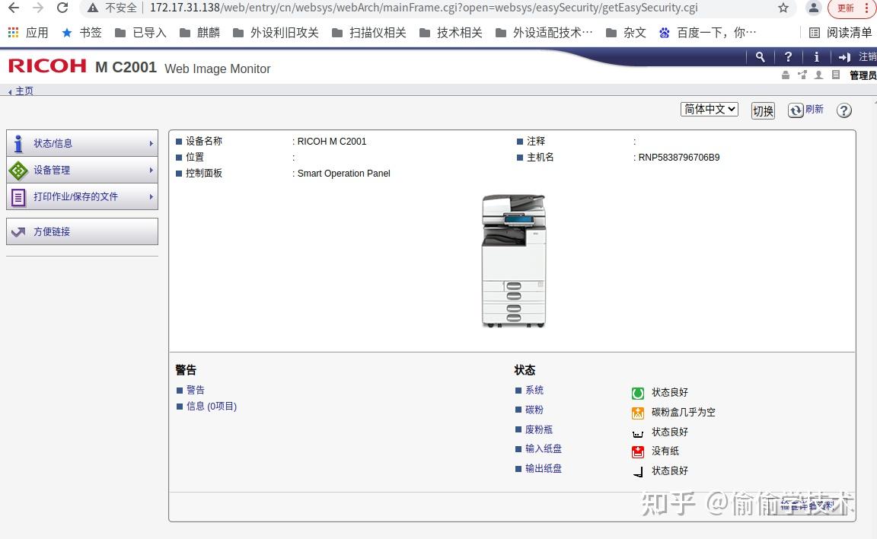The height and width of the screenshot is (539, 877).
Task: Click the document list icon beside 管理员
Action: click(836, 75)
